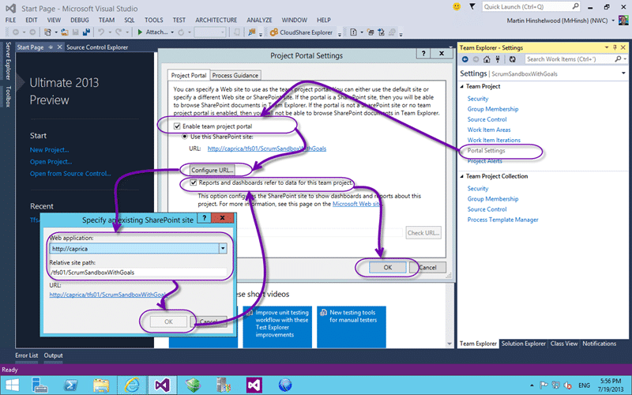Open Process Template Manager link
The height and width of the screenshot is (395, 632).
(502, 220)
